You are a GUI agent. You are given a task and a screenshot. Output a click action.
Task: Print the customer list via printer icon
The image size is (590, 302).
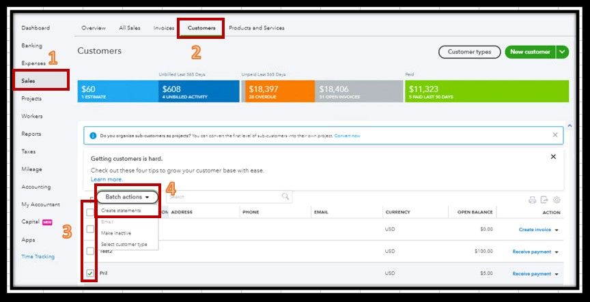(532, 200)
